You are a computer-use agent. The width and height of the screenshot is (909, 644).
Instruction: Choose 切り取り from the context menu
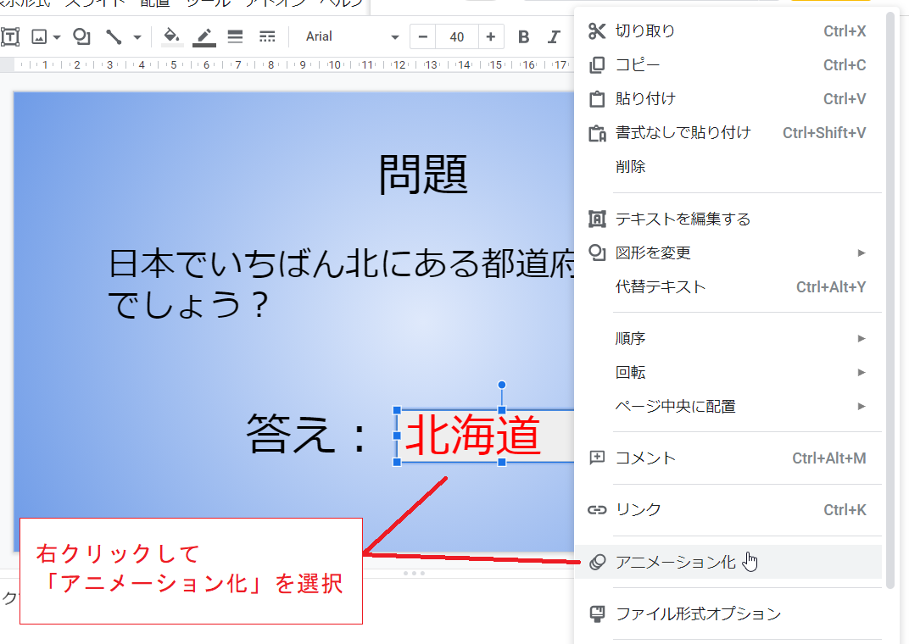(x=728, y=31)
